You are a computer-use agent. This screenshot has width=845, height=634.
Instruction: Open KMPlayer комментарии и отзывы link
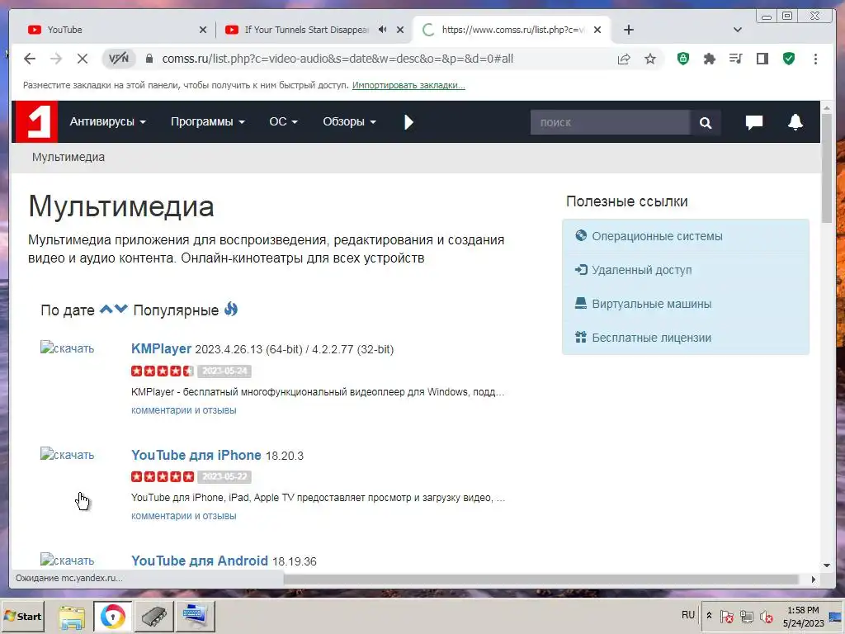[x=184, y=410]
